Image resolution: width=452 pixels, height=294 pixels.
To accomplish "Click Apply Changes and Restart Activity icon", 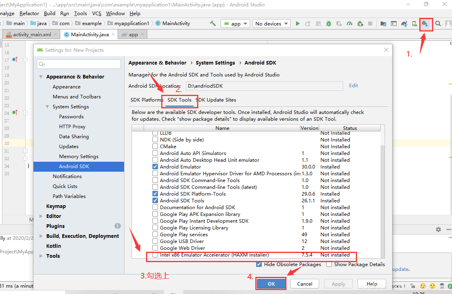I will 308,24.
